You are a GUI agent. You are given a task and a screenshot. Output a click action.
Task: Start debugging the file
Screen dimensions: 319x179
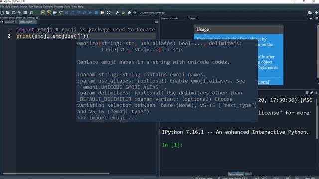point(67,13)
